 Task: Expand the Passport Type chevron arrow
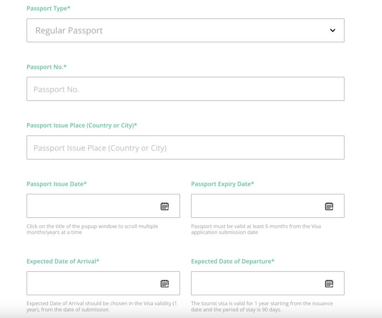tap(333, 31)
